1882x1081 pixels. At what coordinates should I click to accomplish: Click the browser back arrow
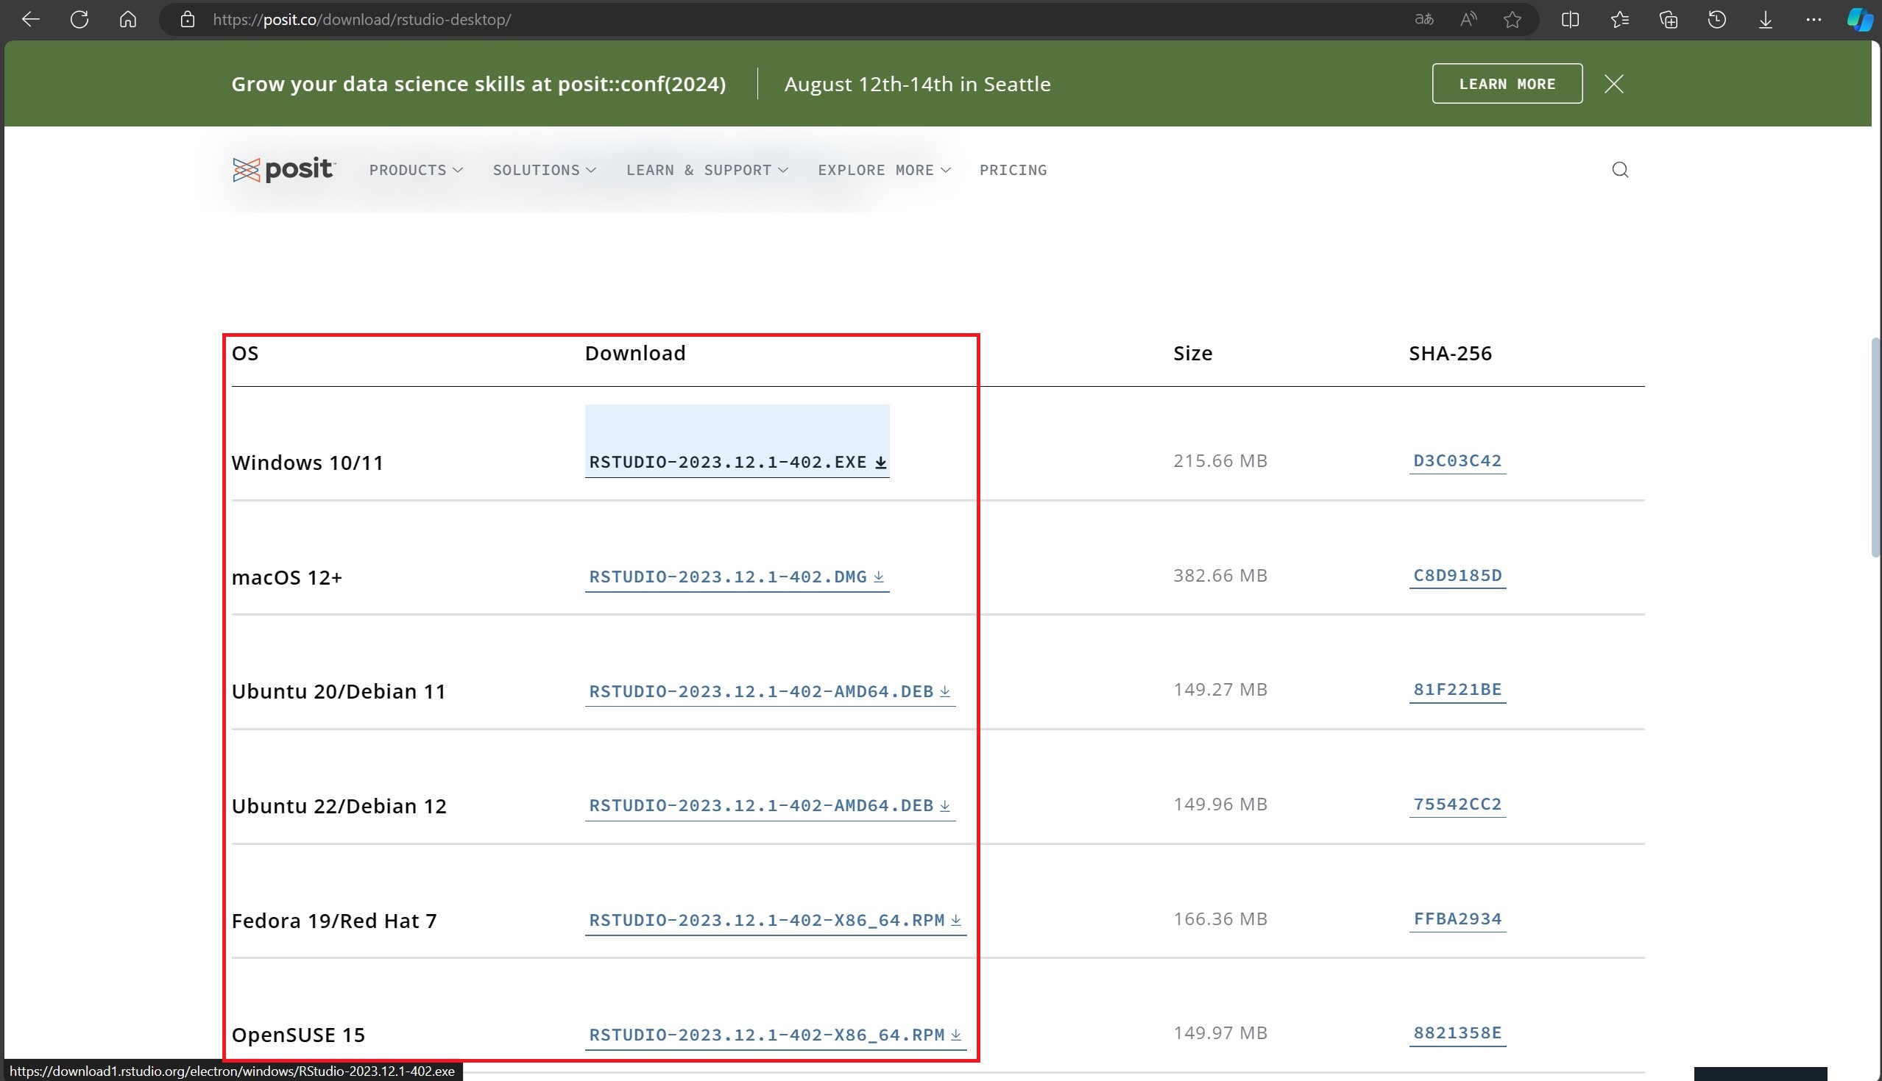(x=30, y=19)
